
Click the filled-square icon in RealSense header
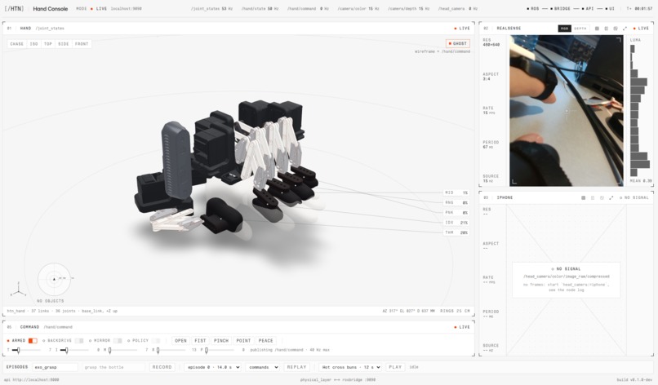tap(597, 29)
